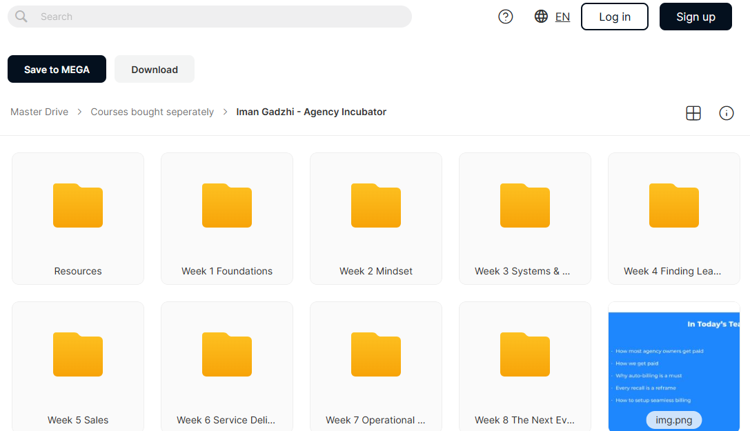Open the Week 8 The Next Ev... folder icon
The image size is (750, 431).
(524, 354)
